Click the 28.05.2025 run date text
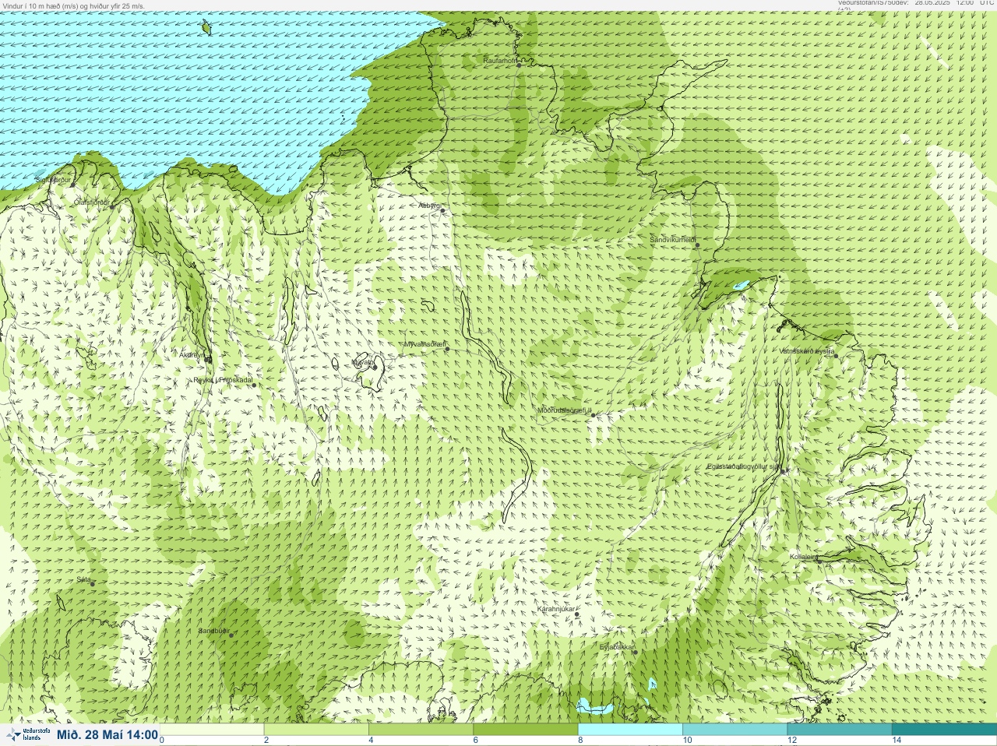 (933, 3)
